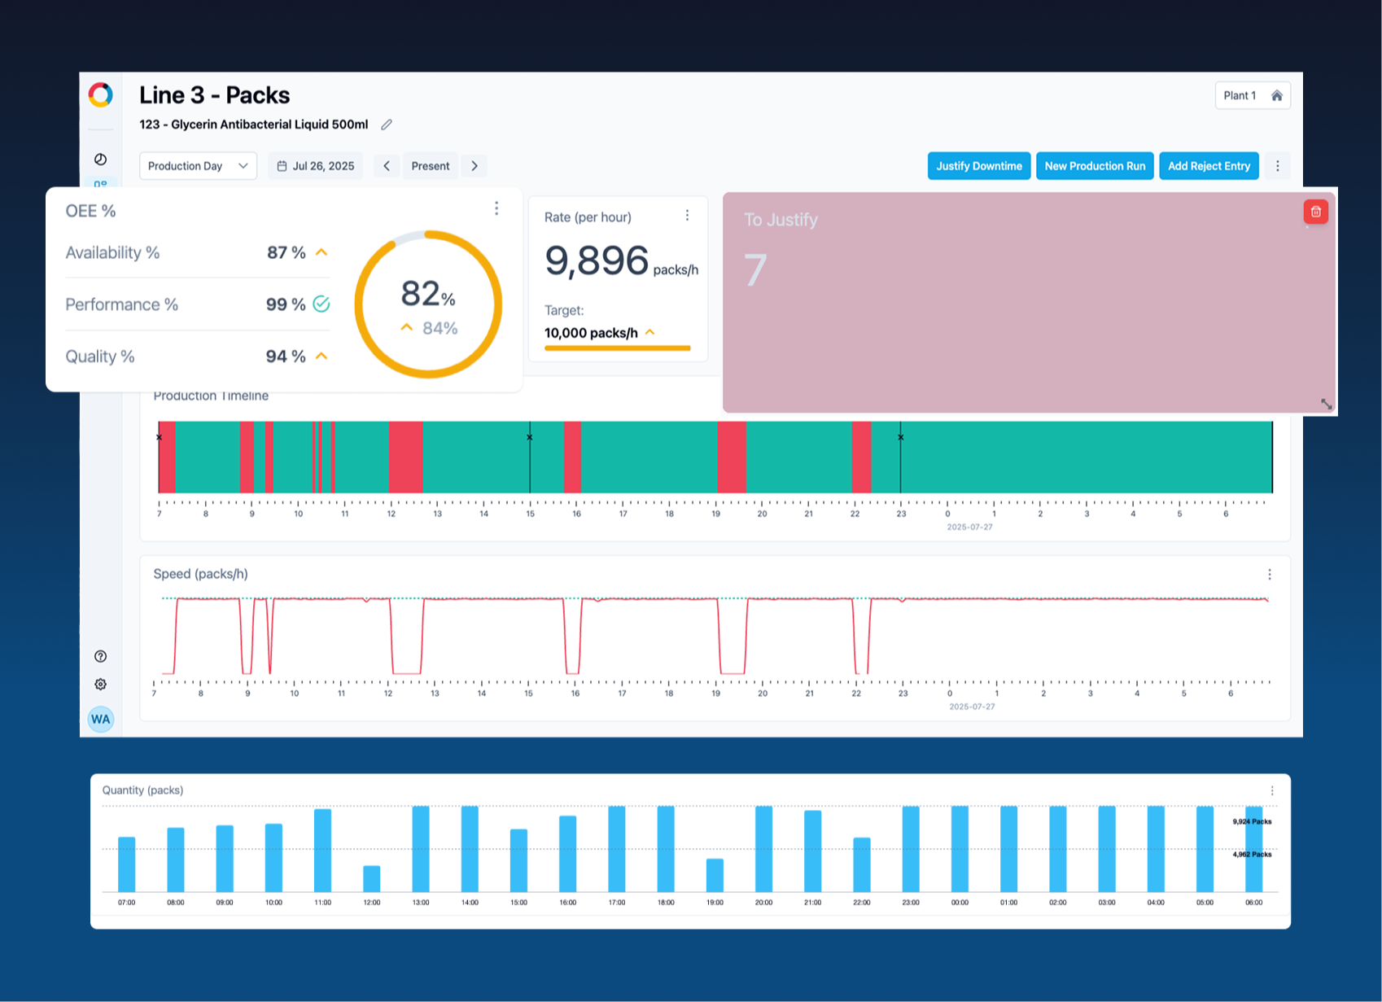Click the arrow beside 84% OEE target
Image resolution: width=1382 pixels, height=1002 pixels.
pos(406,328)
